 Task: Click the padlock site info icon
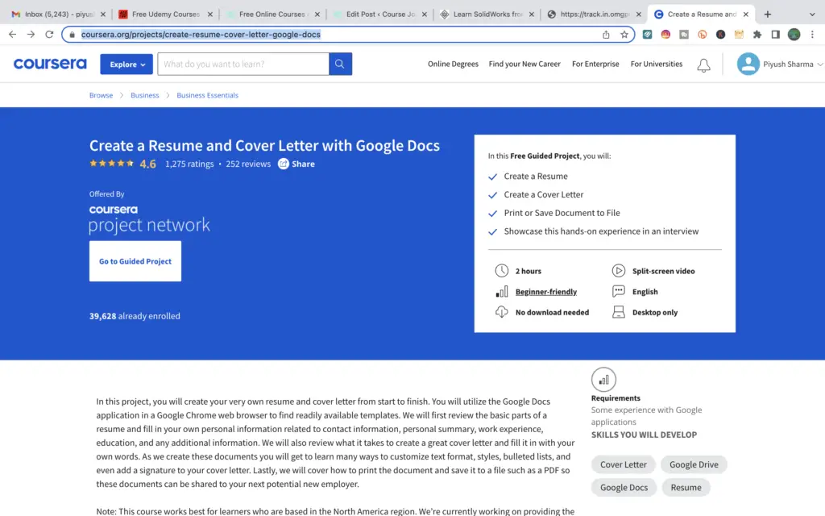[x=73, y=34]
